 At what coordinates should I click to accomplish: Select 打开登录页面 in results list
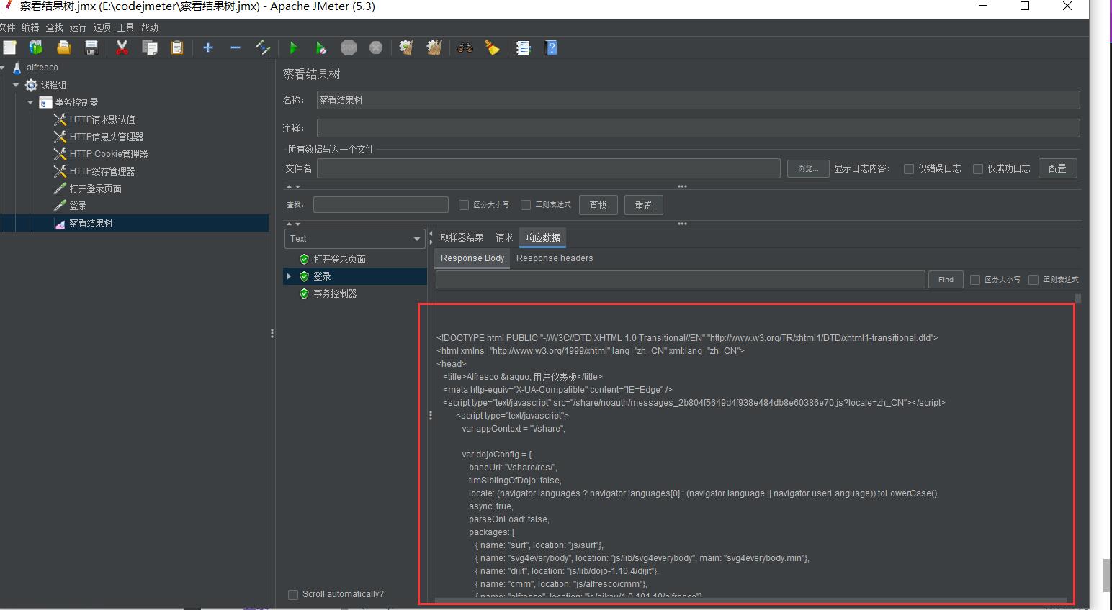(339, 259)
